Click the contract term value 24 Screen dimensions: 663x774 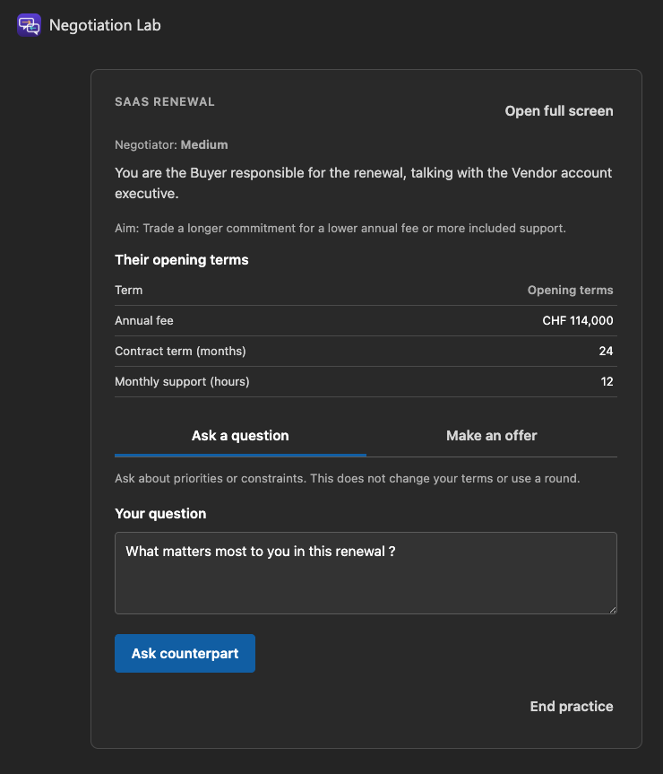coord(606,351)
